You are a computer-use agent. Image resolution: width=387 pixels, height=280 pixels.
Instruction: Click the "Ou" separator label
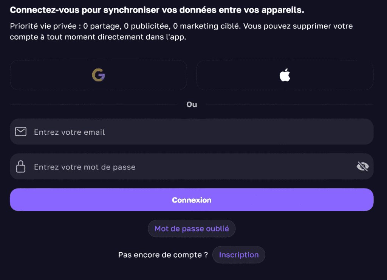tap(192, 104)
